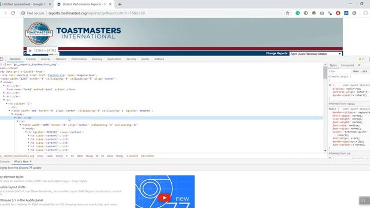This screenshot has width=370, height=208.
Task: Click the red circular extension icon
Action: tap(338, 13)
